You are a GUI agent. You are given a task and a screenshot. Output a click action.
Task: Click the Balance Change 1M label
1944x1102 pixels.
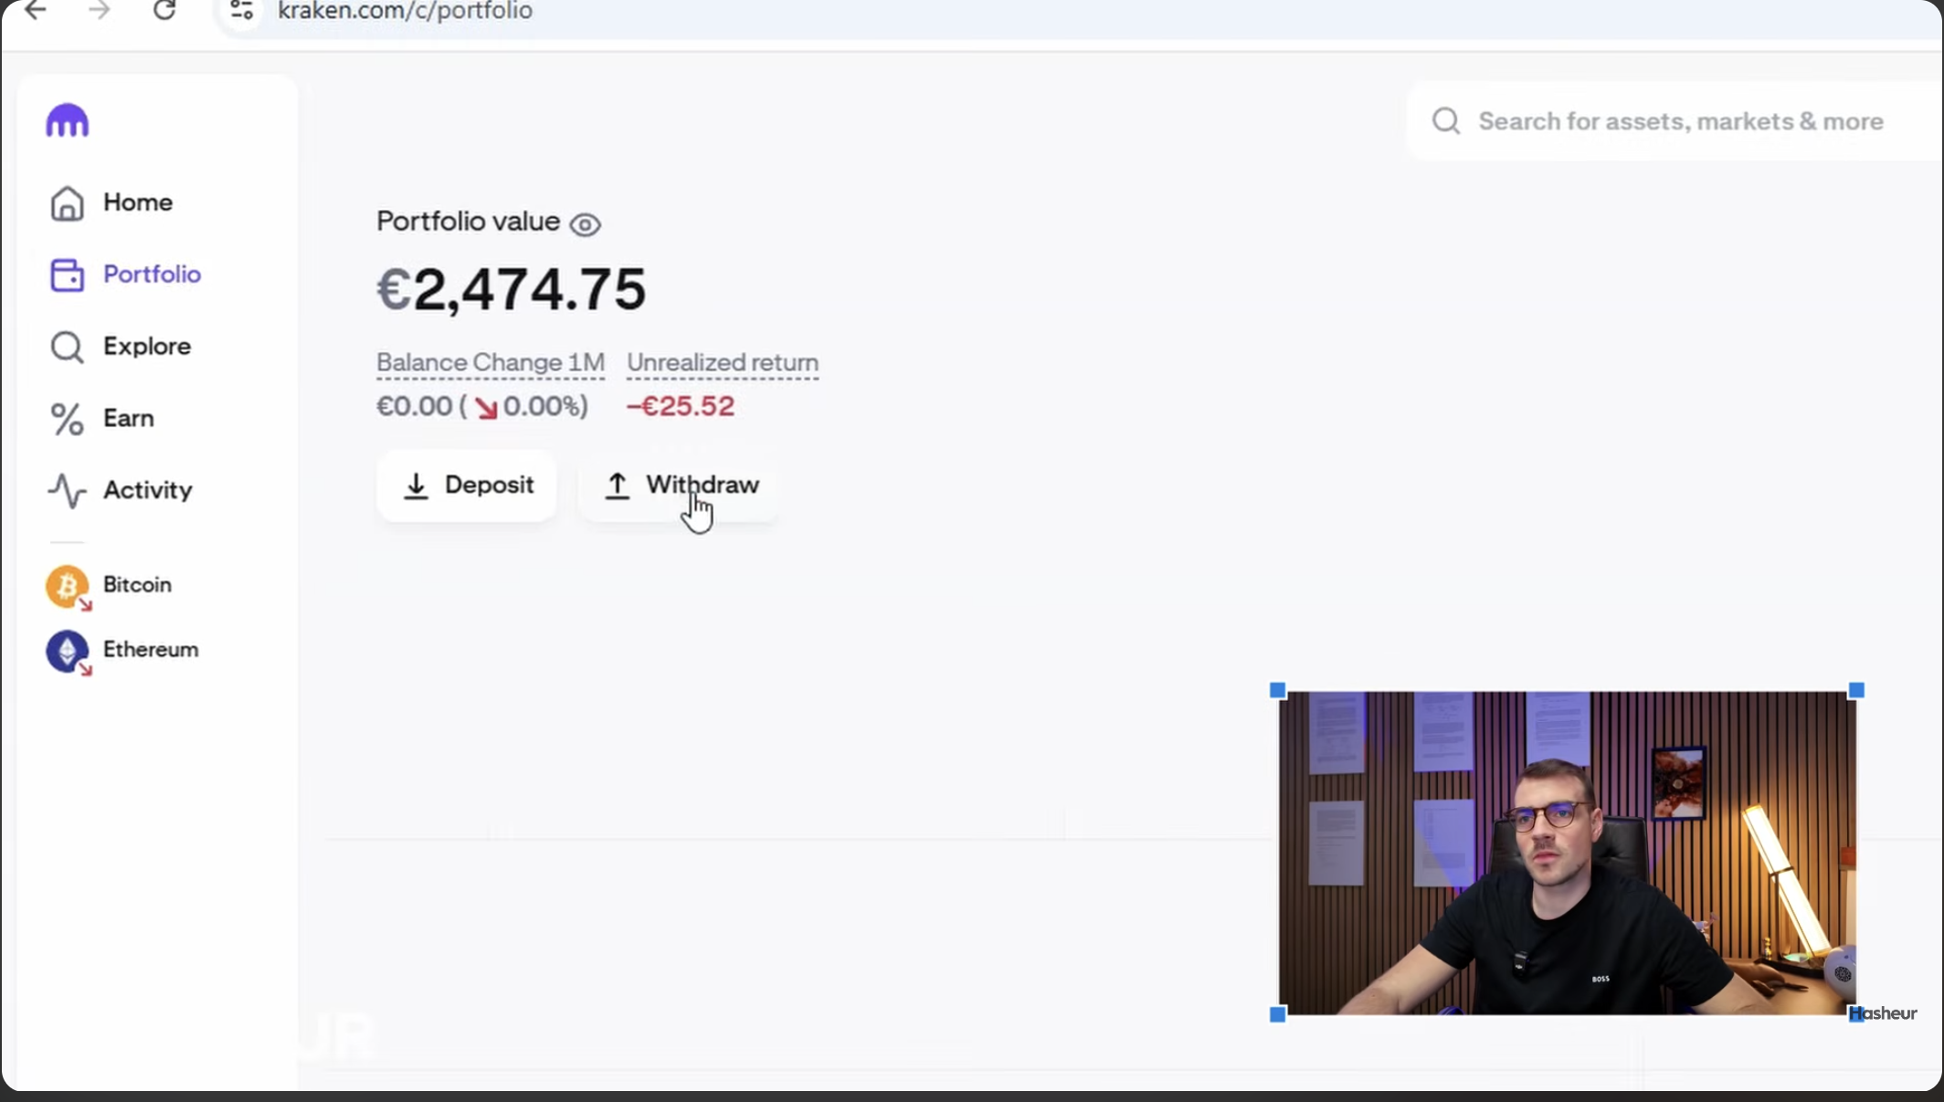coord(491,363)
